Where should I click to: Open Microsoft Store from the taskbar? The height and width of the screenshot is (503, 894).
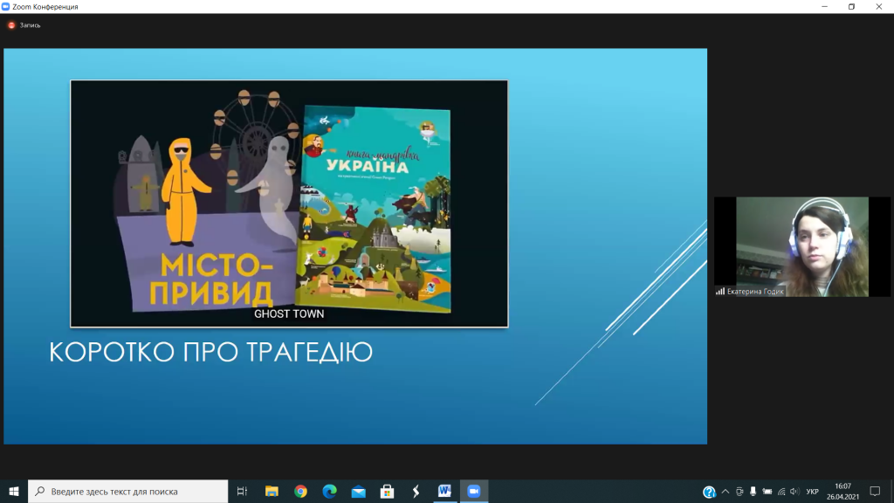[387, 491]
